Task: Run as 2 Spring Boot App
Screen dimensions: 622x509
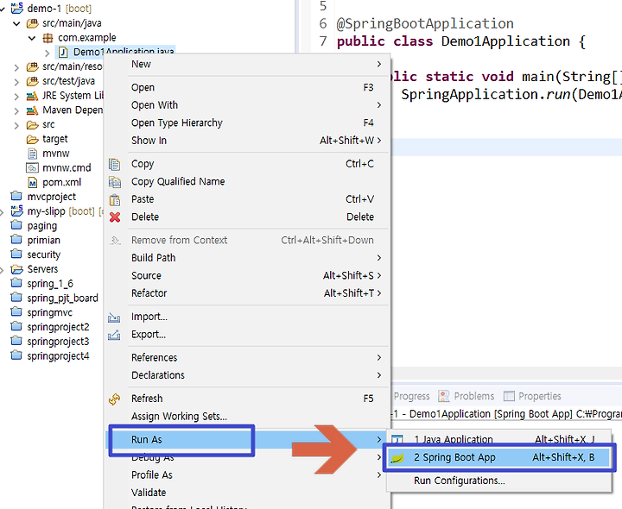Action: click(x=499, y=457)
